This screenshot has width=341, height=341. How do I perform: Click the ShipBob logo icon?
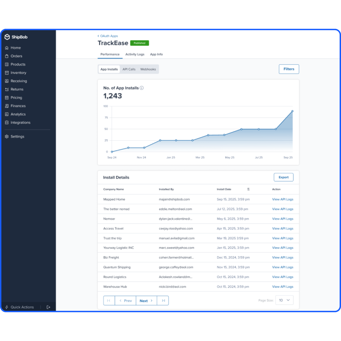pyautogui.click(x=7, y=37)
